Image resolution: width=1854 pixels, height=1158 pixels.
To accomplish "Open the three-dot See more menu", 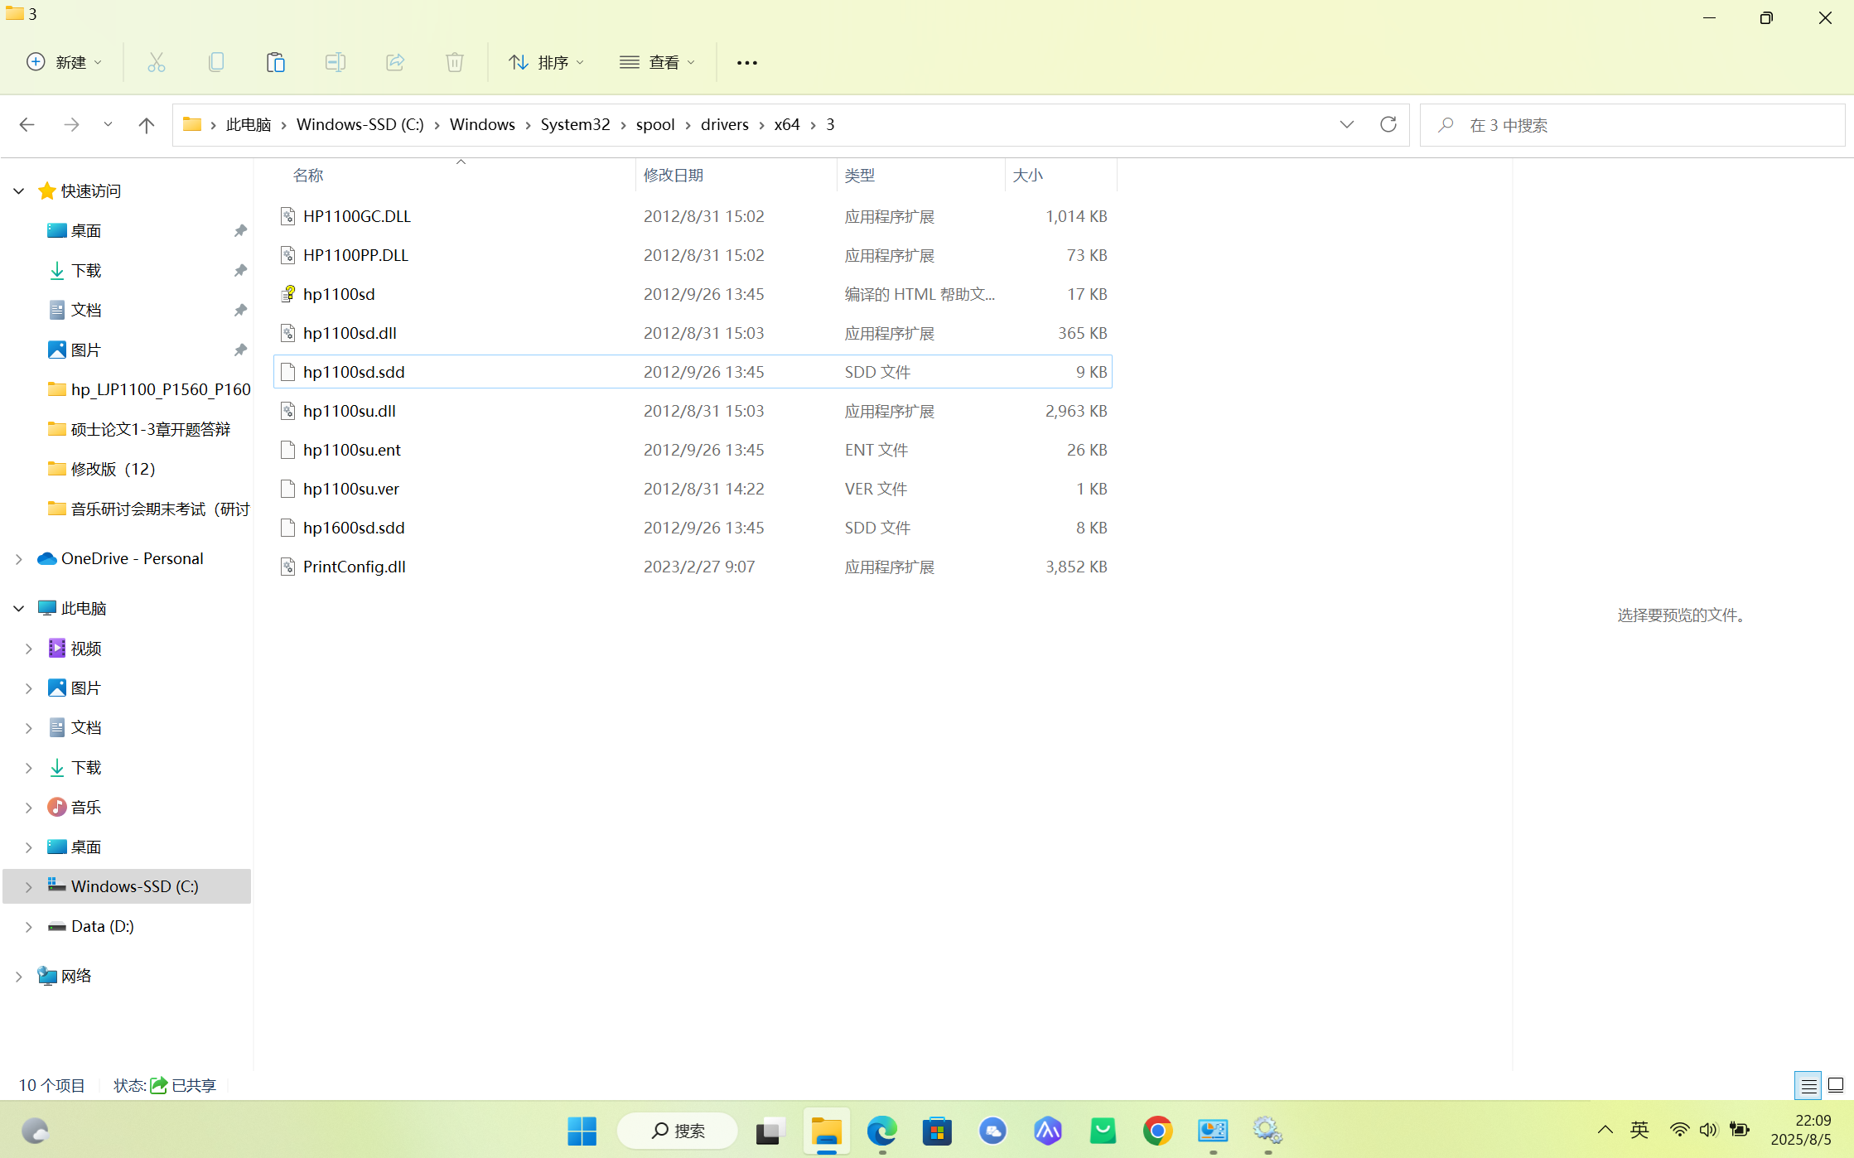I will [746, 62].
